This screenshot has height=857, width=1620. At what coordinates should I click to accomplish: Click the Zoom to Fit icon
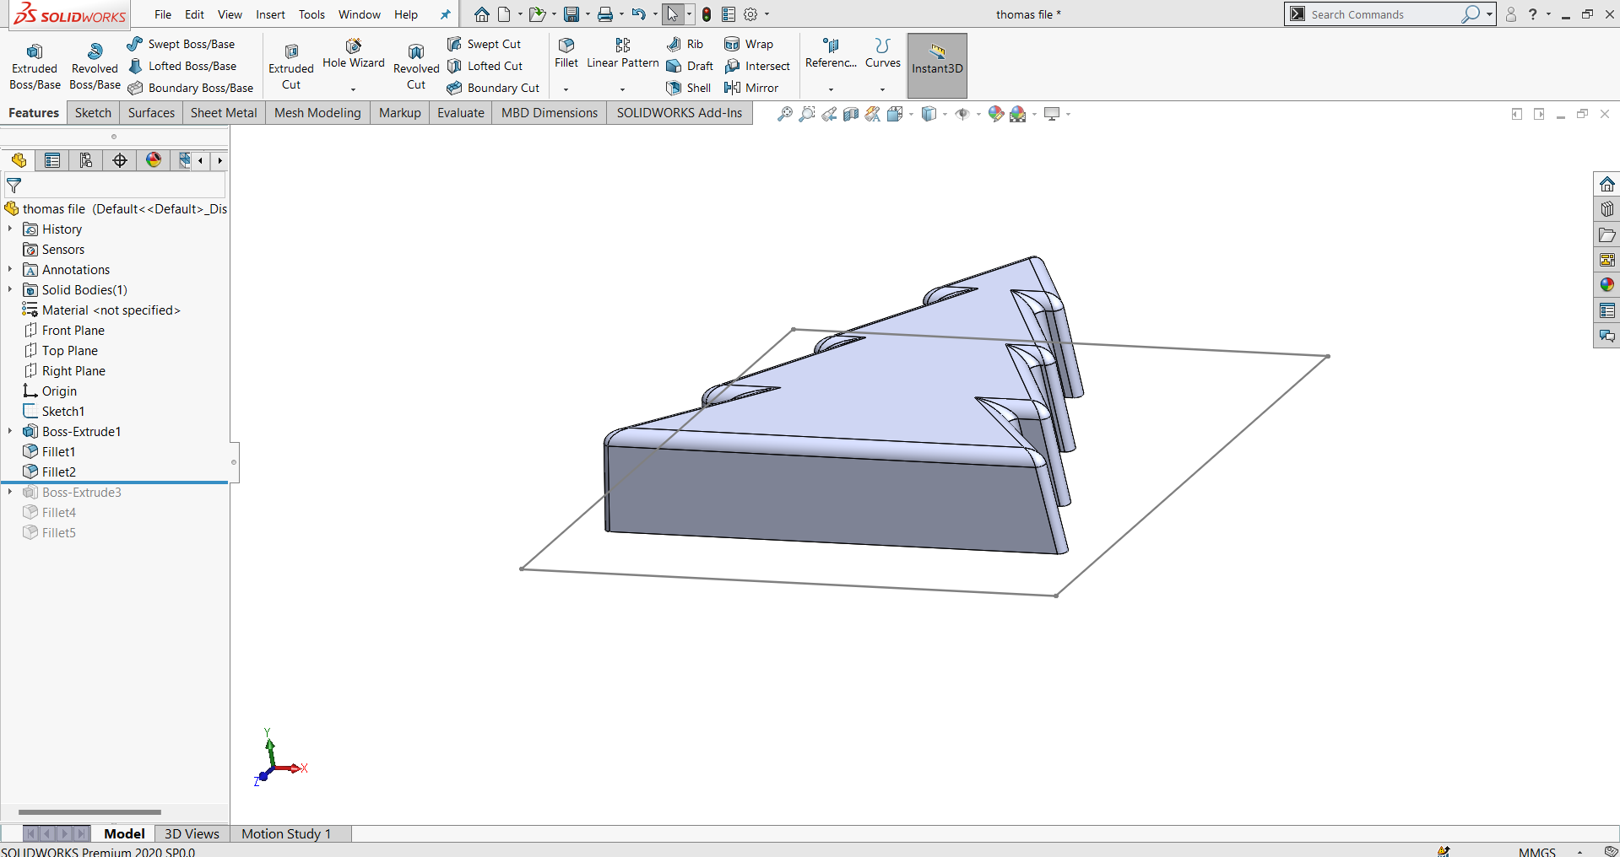pyautogui.click(x=785, y=114)
